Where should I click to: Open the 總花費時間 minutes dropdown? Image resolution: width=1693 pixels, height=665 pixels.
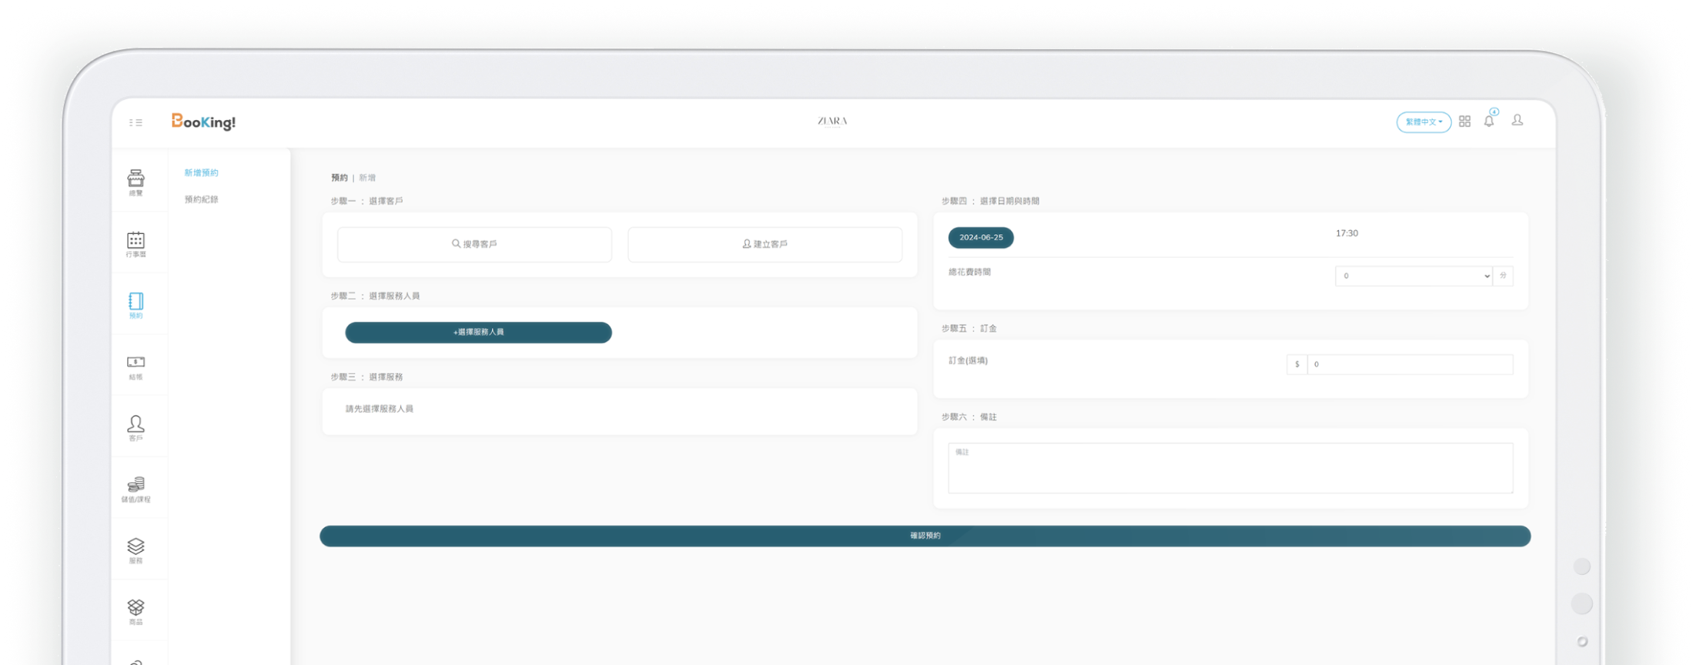point(1414,276)
